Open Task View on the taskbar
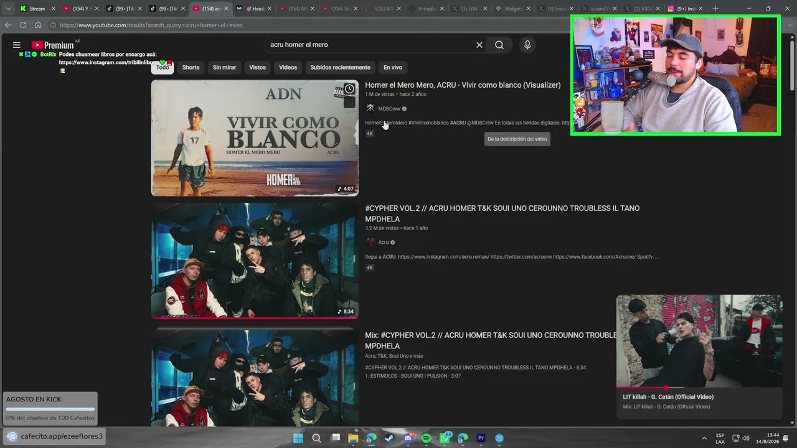 [x=336, y=438]
